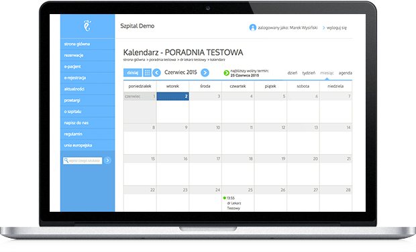
Task: Open the 13:55 dr Lekarz Testowy appointment
Action: (232, 203)
